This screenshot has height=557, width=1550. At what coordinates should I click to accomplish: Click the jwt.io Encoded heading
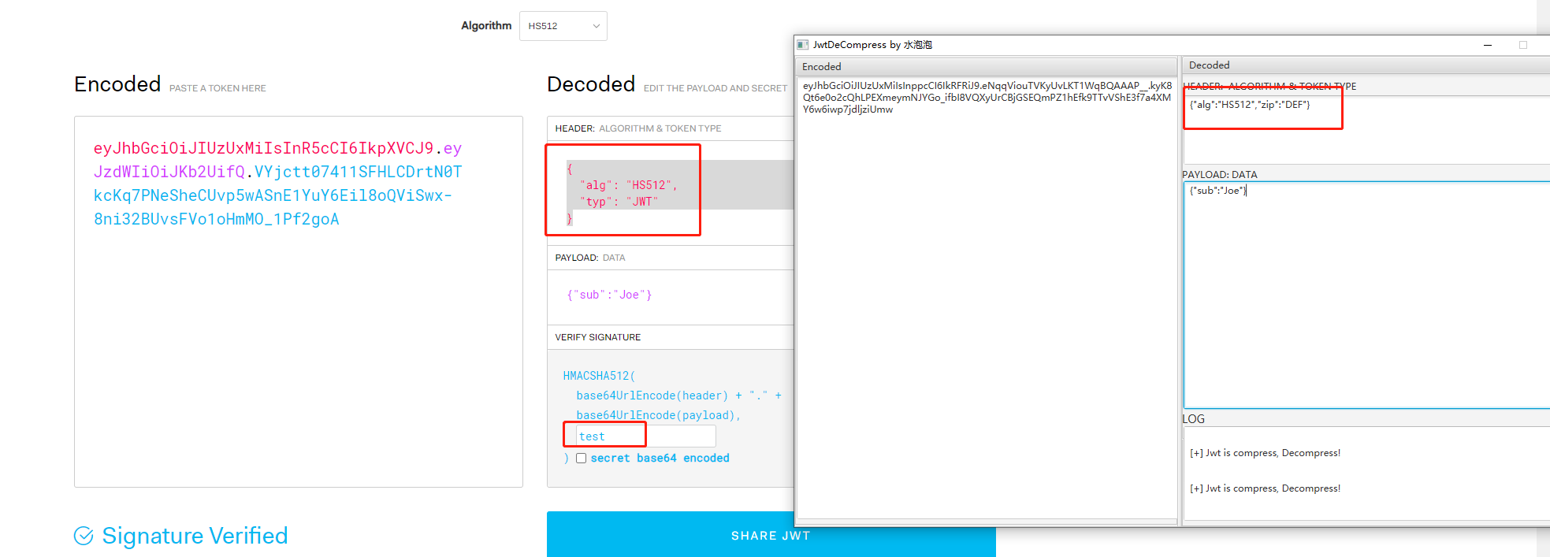[x=117, y=84]
